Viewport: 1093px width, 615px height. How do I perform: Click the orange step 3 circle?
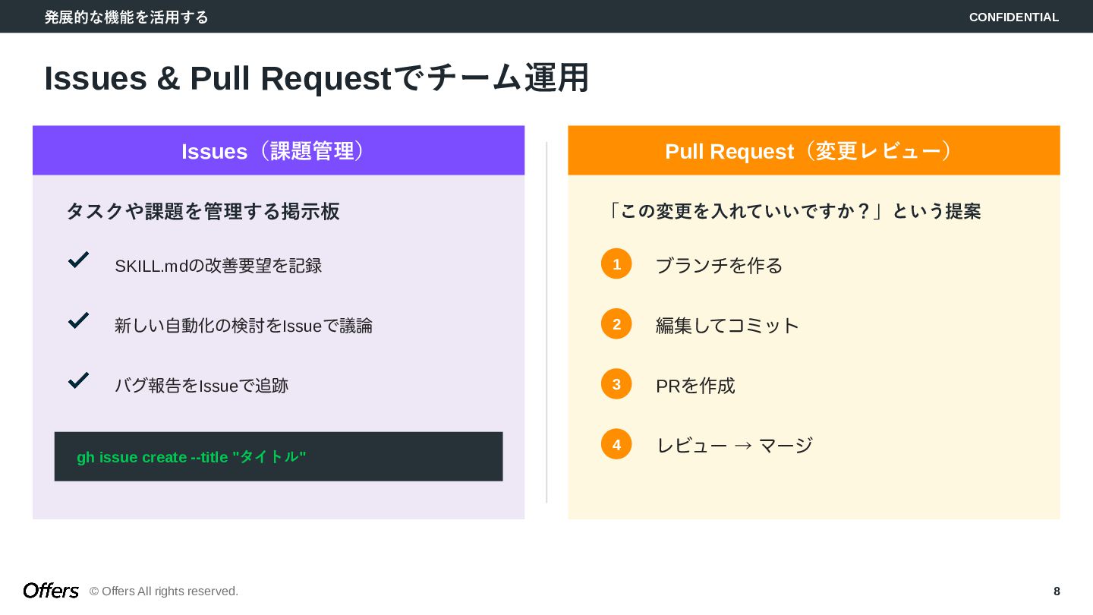tap(616, 384)
